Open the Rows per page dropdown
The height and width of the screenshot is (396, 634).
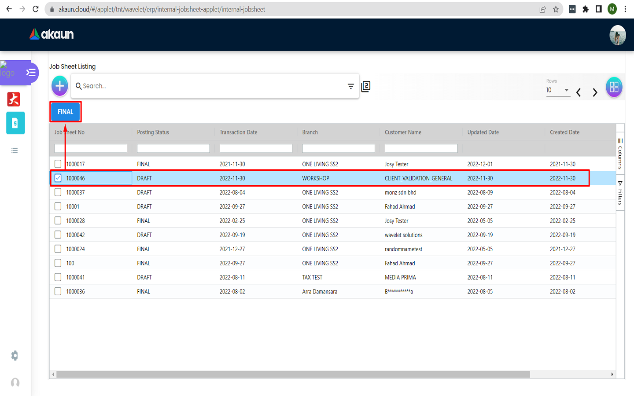click(558, 90)
